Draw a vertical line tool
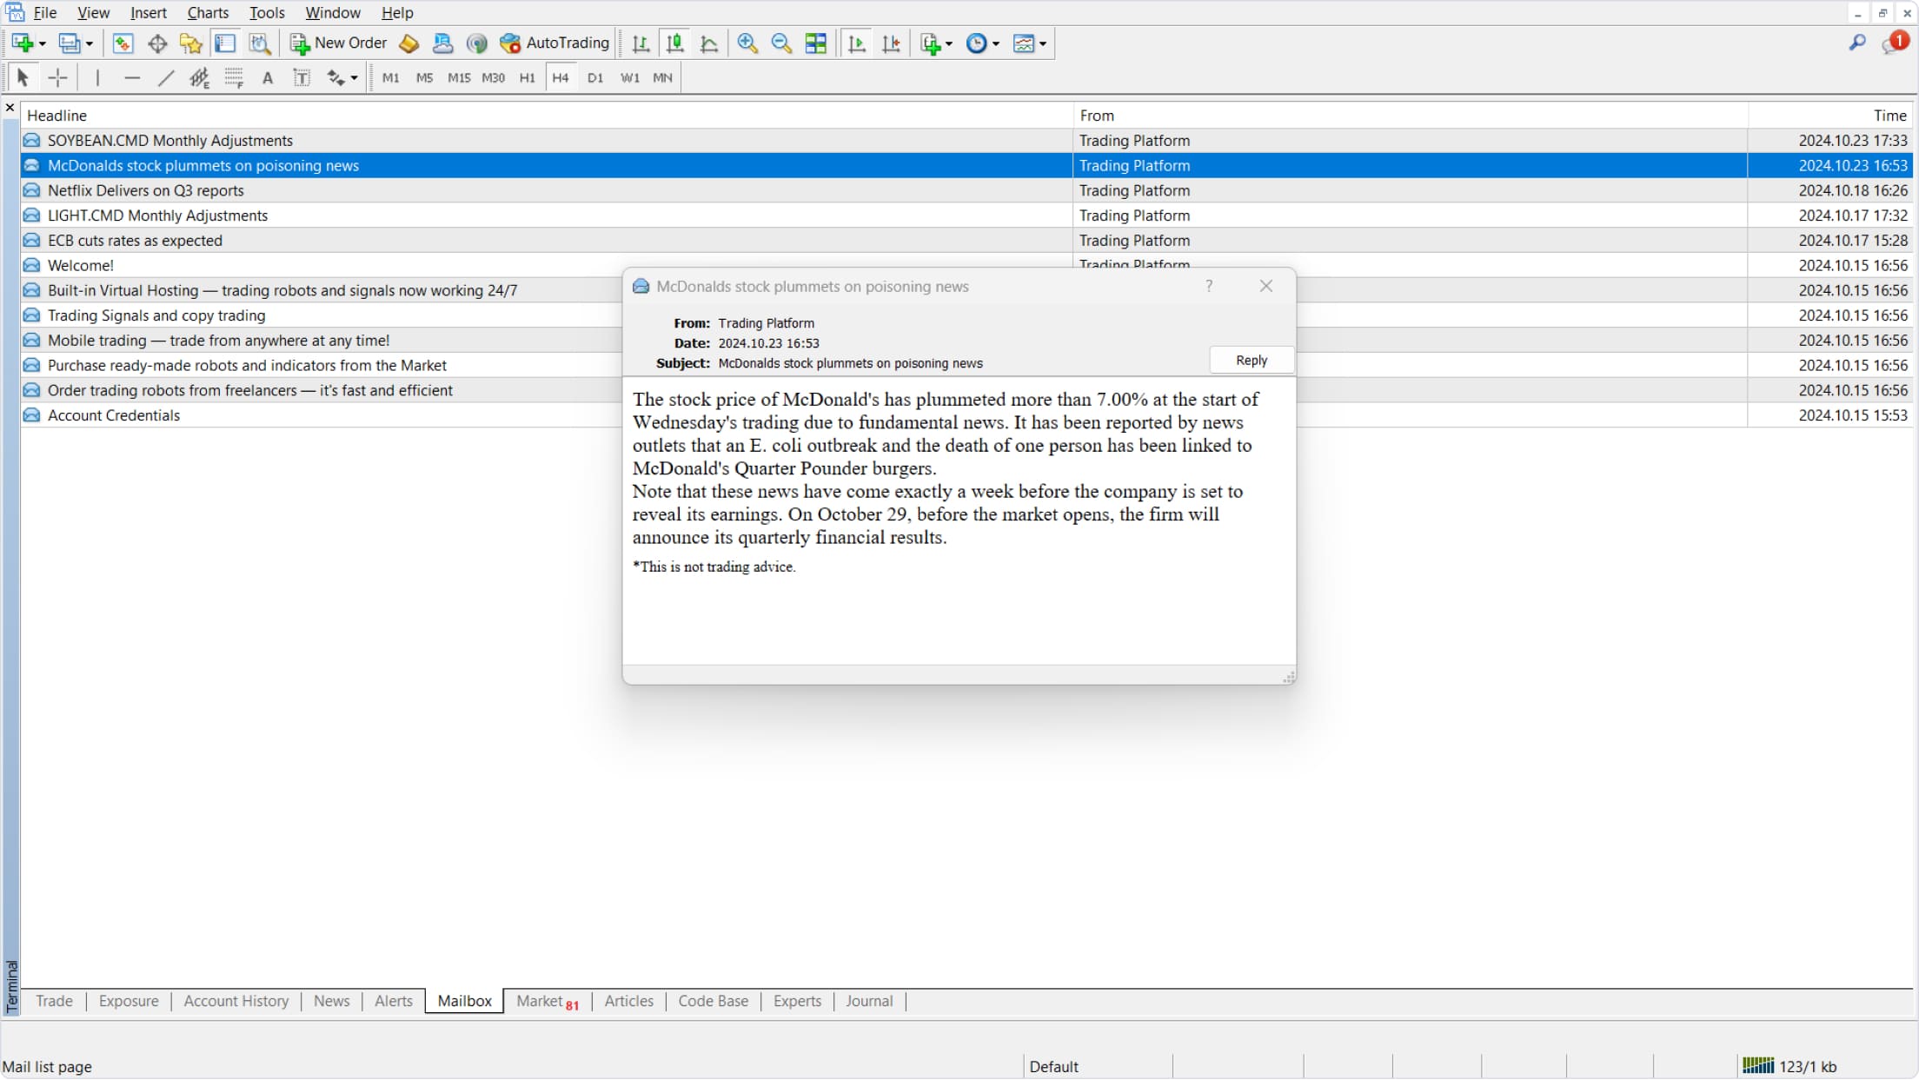The height and width of the screenshot is (1080, 1919). [97, 78]
